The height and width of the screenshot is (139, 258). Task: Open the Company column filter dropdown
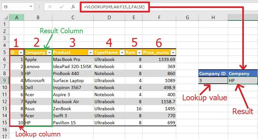pyautogui.click(x=49, y=53)
